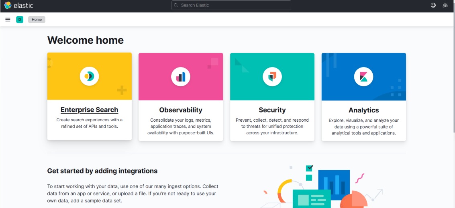Click the 'Prevent, collect, detect' description text

point(272,126)
